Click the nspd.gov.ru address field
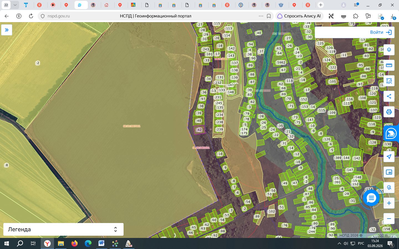The image size is (399, 249). coord(59,16)
